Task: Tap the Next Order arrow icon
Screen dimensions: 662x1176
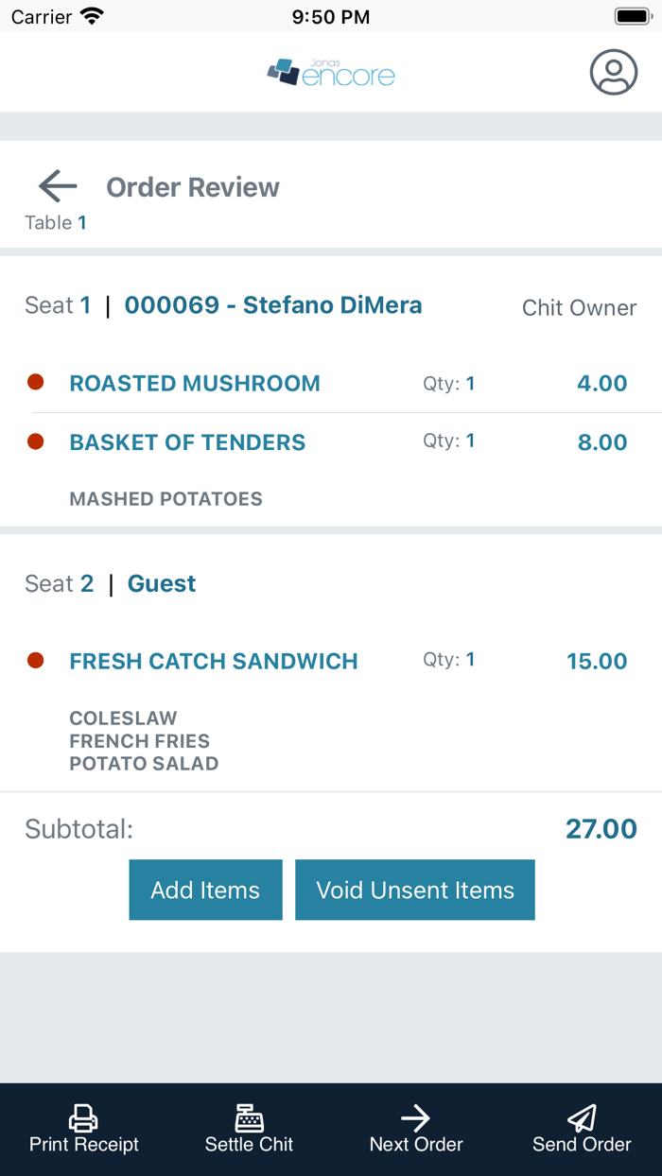Action: [x=415, y=1118]
